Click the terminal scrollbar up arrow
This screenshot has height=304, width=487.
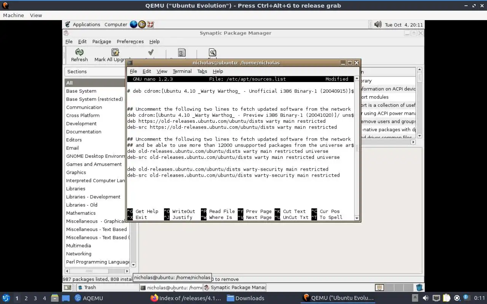pyautogui.click(x=357, y=79)
